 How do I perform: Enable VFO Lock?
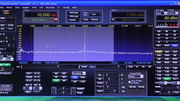coord(74,16)
